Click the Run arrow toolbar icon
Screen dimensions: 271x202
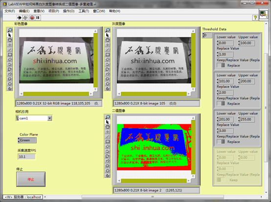point(19,18)
